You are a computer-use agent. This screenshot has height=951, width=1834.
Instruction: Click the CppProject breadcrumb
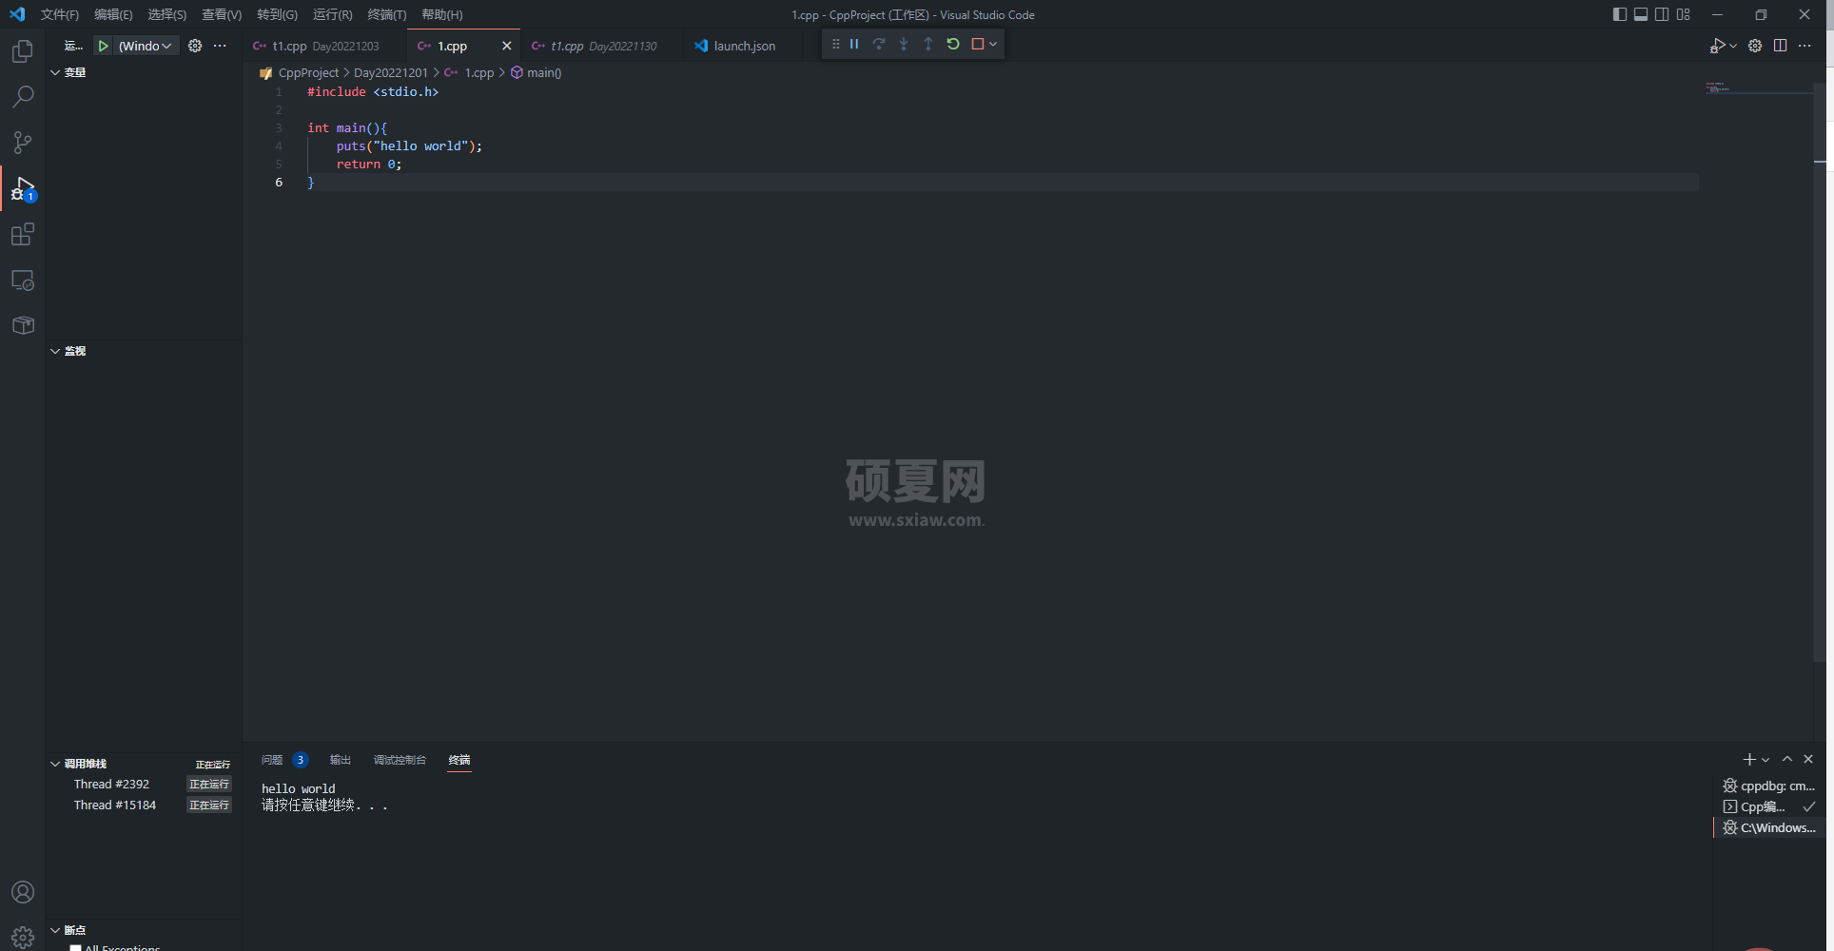(x=308, y=72)
